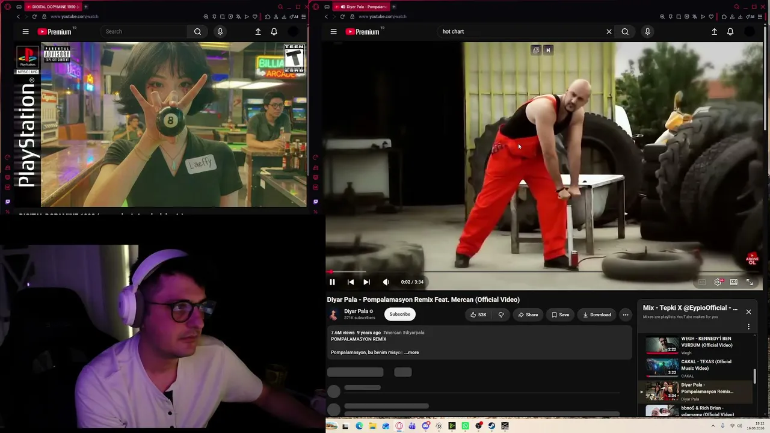Open Microsoft Edge from the taskbar
The width and height of the screenshot is (770, 433).
point(359,426)
